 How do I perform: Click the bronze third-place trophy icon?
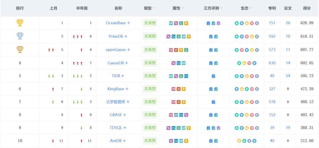[x=20, y=49]
